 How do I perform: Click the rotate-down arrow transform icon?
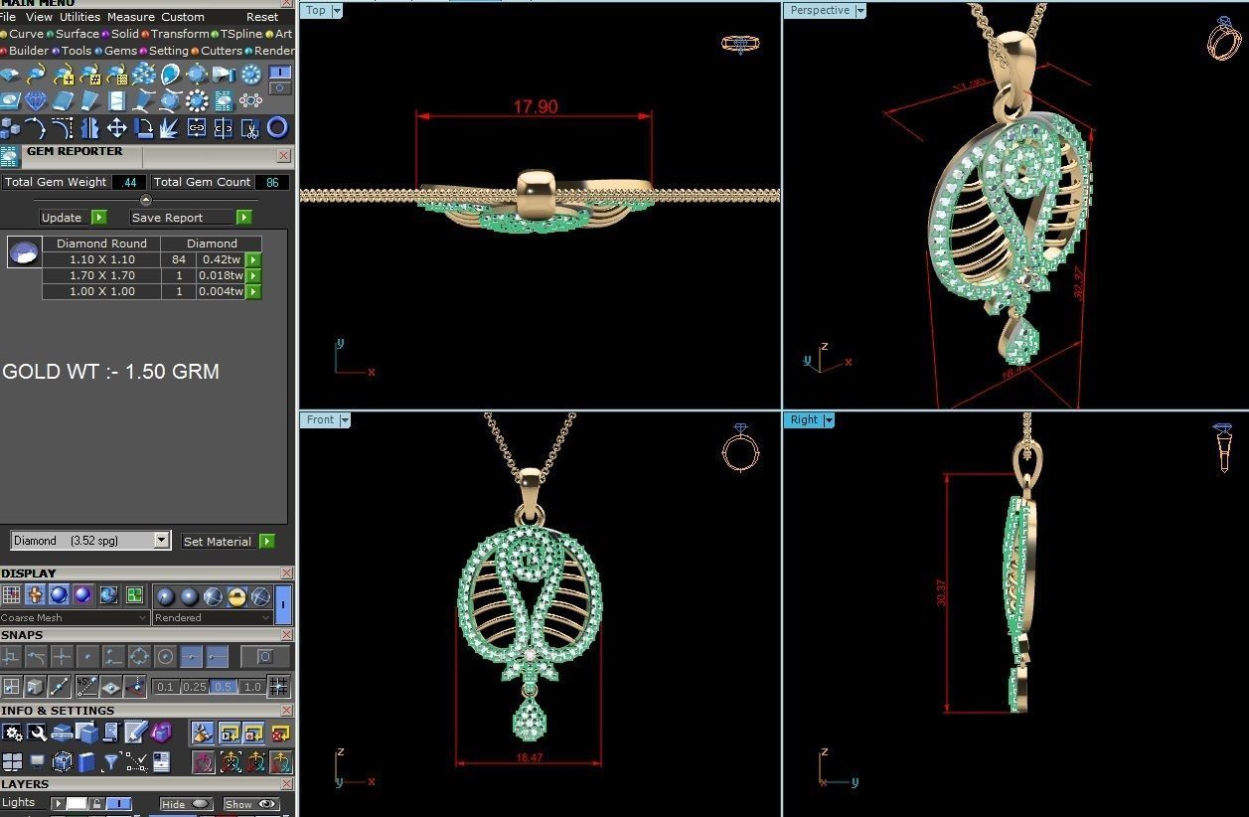coord(143,127)
